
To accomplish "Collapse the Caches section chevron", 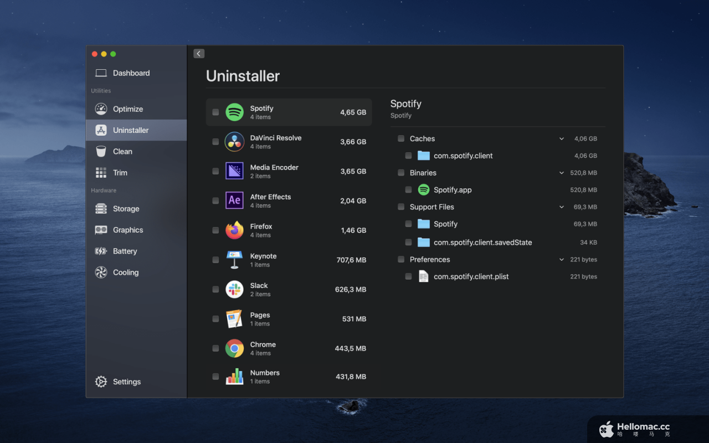I will [x=562, y=139].
